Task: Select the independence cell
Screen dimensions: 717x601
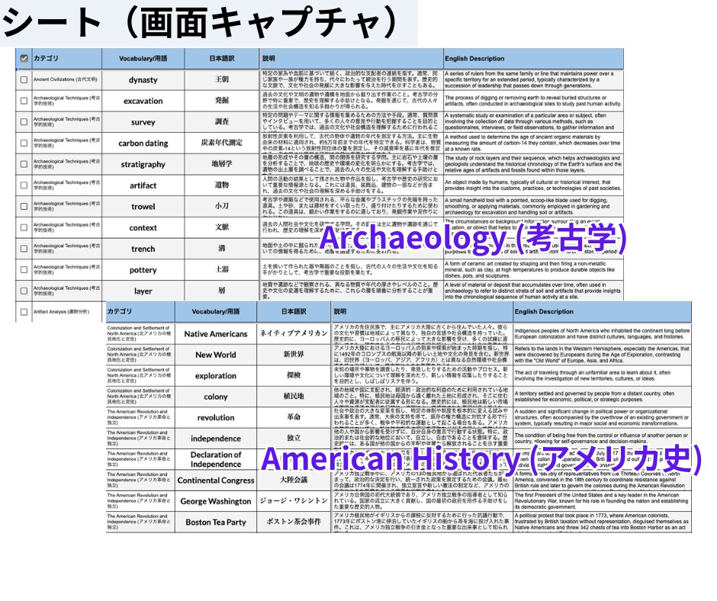Action: 215,439
